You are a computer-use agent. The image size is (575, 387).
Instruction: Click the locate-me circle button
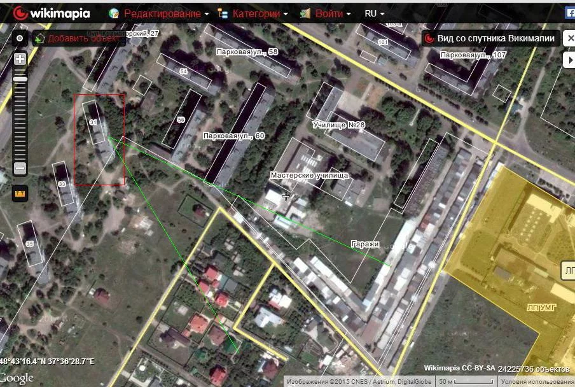(20, 38)
